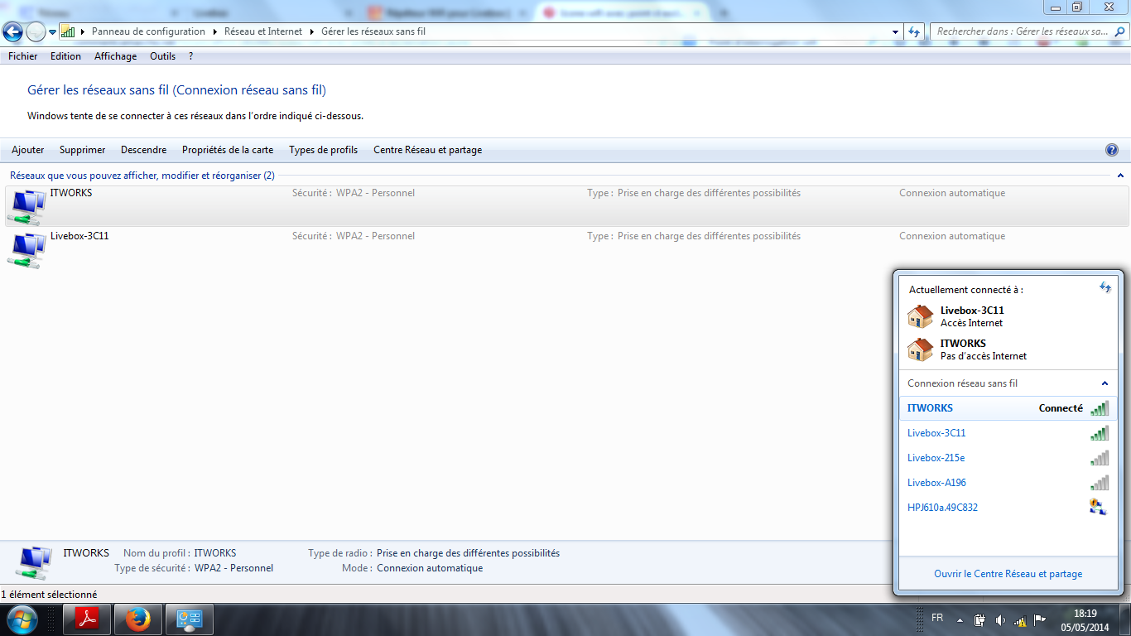Screen dimensions: 1131x636
Task: Collapse the networks group chevron
Action: pos(1120,176)
